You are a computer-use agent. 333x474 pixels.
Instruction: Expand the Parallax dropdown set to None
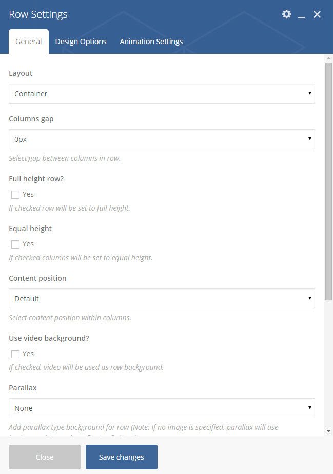pyautogui.click(x=162, y=408)
